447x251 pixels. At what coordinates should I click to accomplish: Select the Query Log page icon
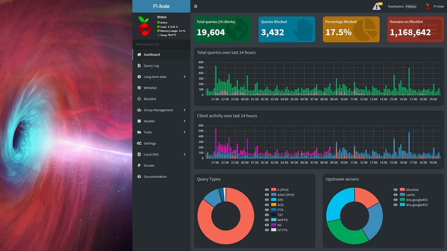click(x=139, y=66)
